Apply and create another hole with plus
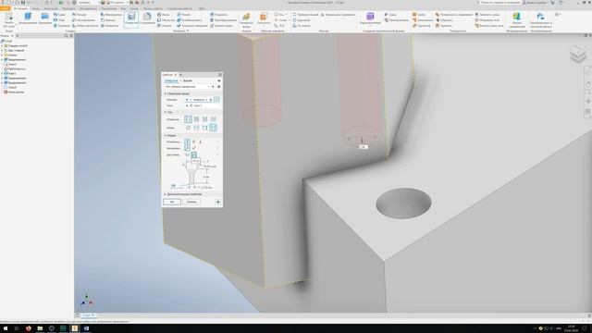The height and width of the screenshot is (333, 592). tap(218, 202)
